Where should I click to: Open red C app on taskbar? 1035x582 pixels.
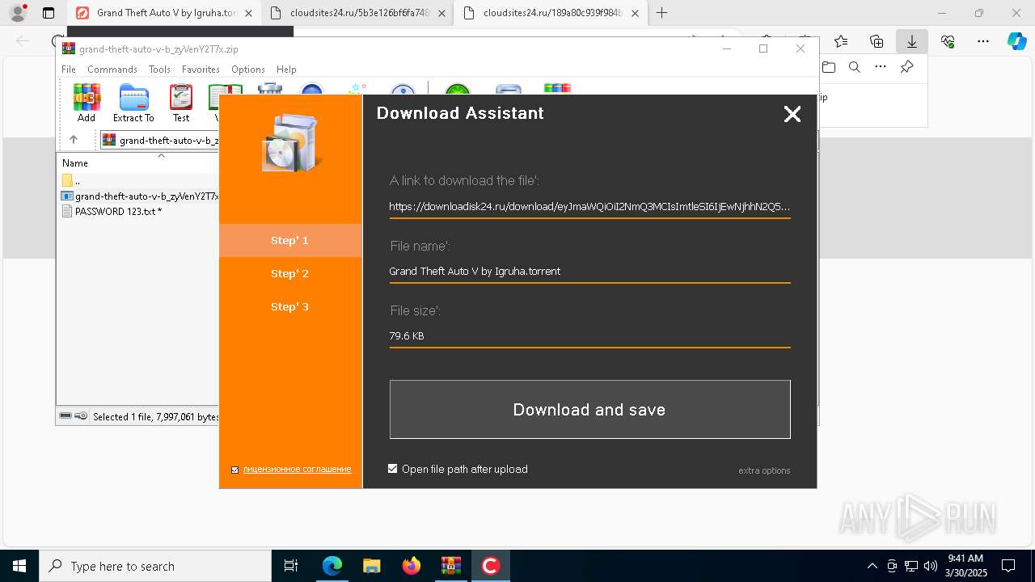tap(490, 566)
